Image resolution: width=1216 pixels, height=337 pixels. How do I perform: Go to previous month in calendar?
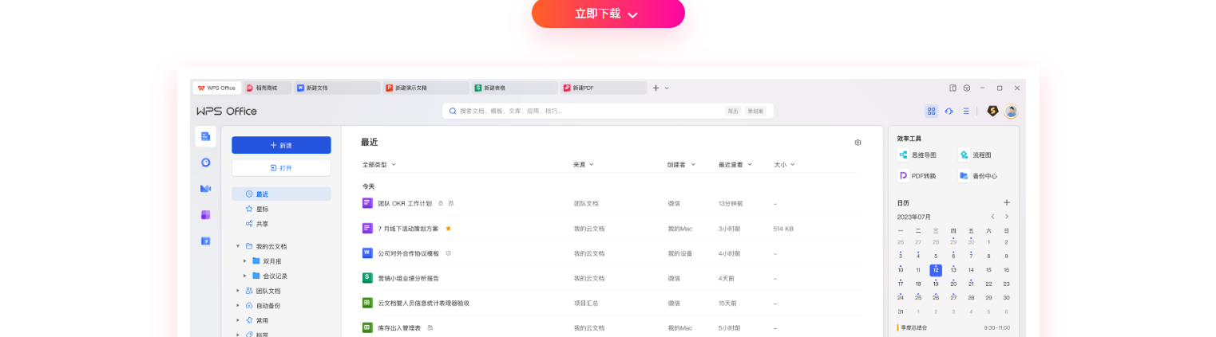tap(992, 217)
